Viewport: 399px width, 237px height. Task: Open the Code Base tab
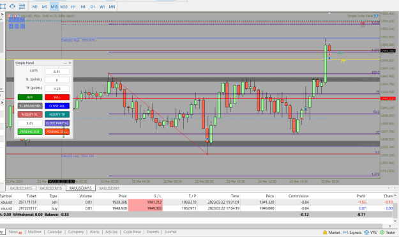[132, 232]
